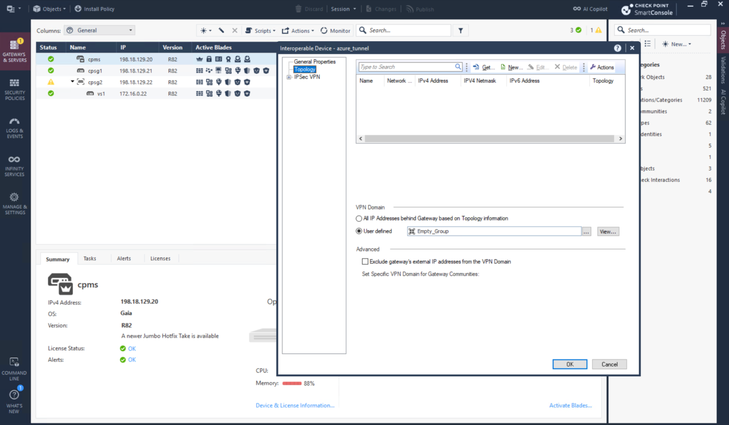Check Exclude gateway's external IP addresses
This screenshot has width=729, height=425.
(x=365, y=261)
